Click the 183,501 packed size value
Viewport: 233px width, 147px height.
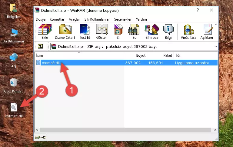coord(155,63)
